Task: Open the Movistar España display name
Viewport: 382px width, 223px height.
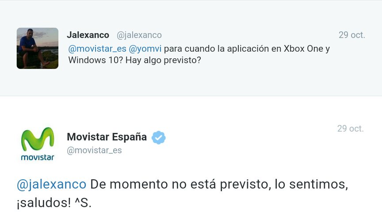Action: pos(107,137)
